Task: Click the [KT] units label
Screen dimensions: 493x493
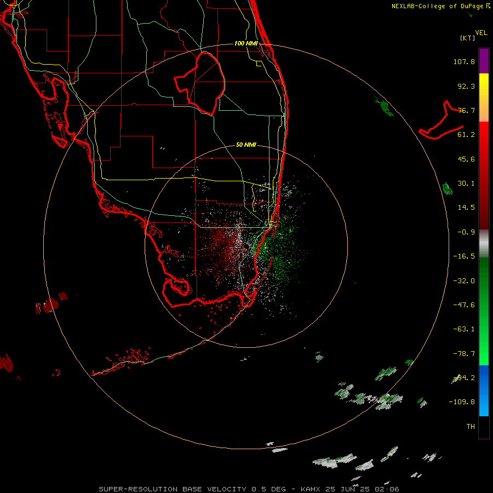Action: click(467, 38)
